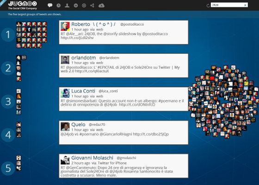
Task: Select the circled W words icon
Action: point(76,6)
